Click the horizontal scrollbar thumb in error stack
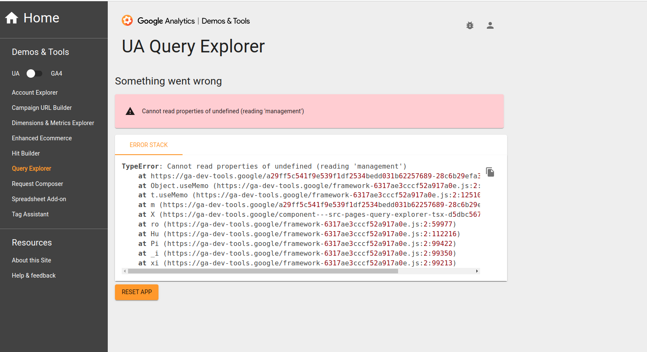Image resolution: width=647 pixels, height=352 pixels. 263,271
